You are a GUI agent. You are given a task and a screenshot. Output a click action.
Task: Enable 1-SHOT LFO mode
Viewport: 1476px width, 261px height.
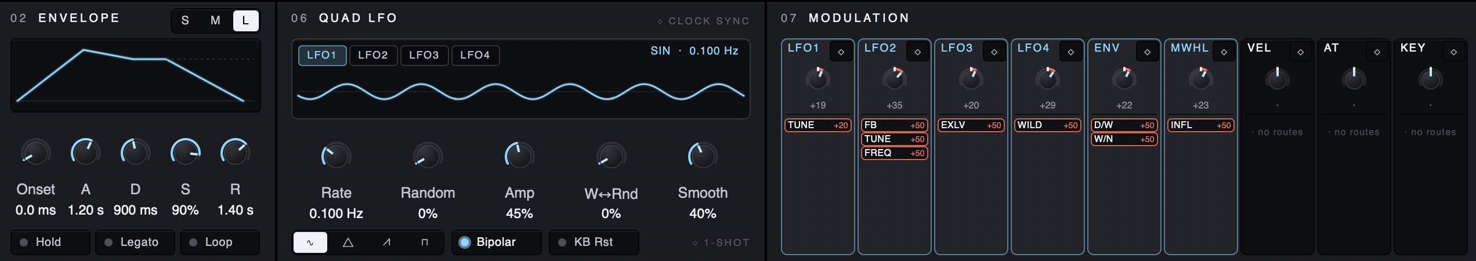tap(721, 242)
